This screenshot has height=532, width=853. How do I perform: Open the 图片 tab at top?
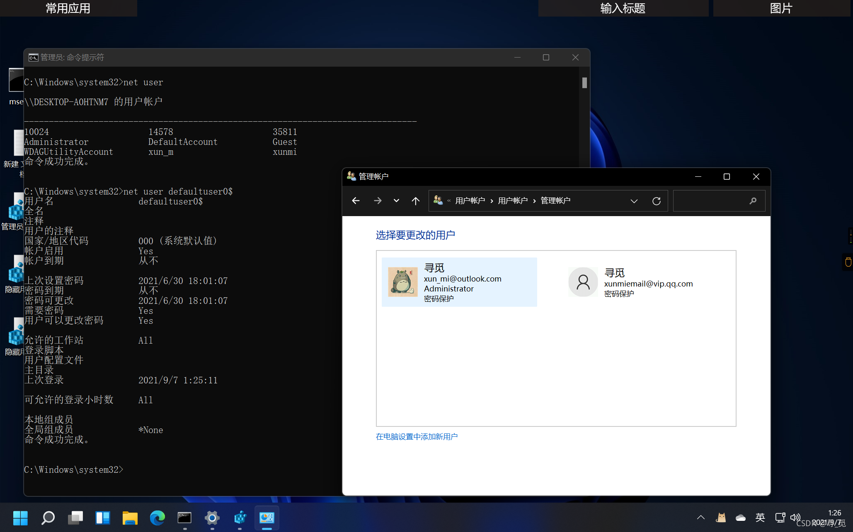coord(781,8)
